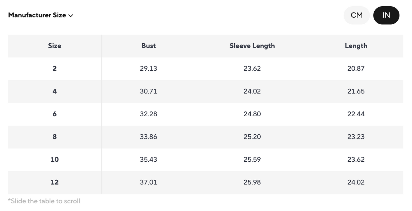Click the Length column header
This screenshot has height=211, width=412.
click(356, 46)
